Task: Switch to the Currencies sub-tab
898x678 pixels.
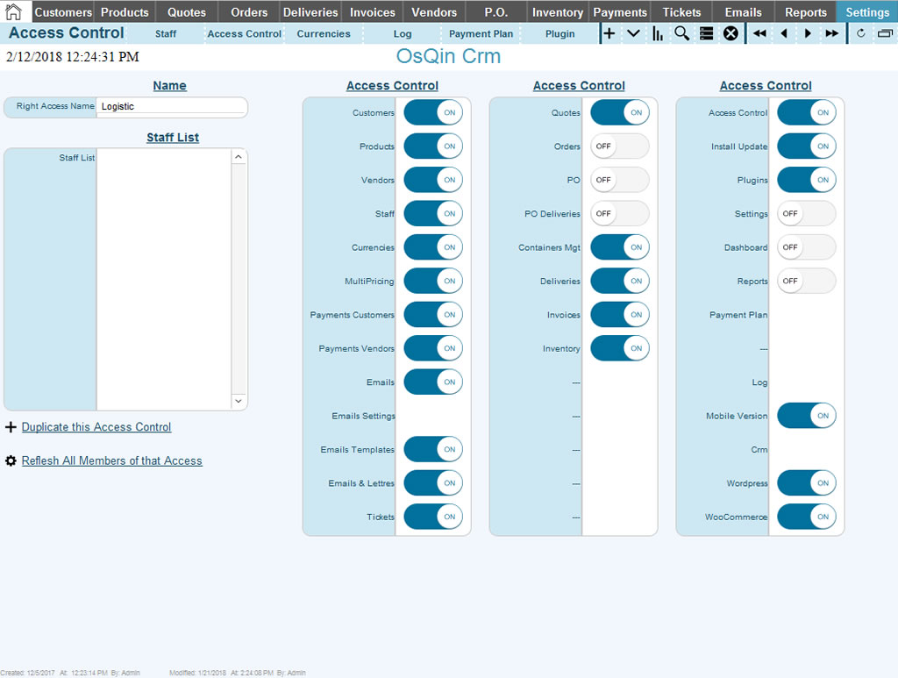Action: point(324,34)
